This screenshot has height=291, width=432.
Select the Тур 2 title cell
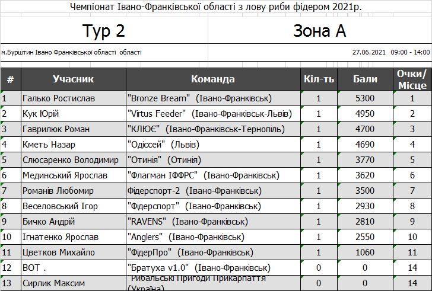(104, 31)
